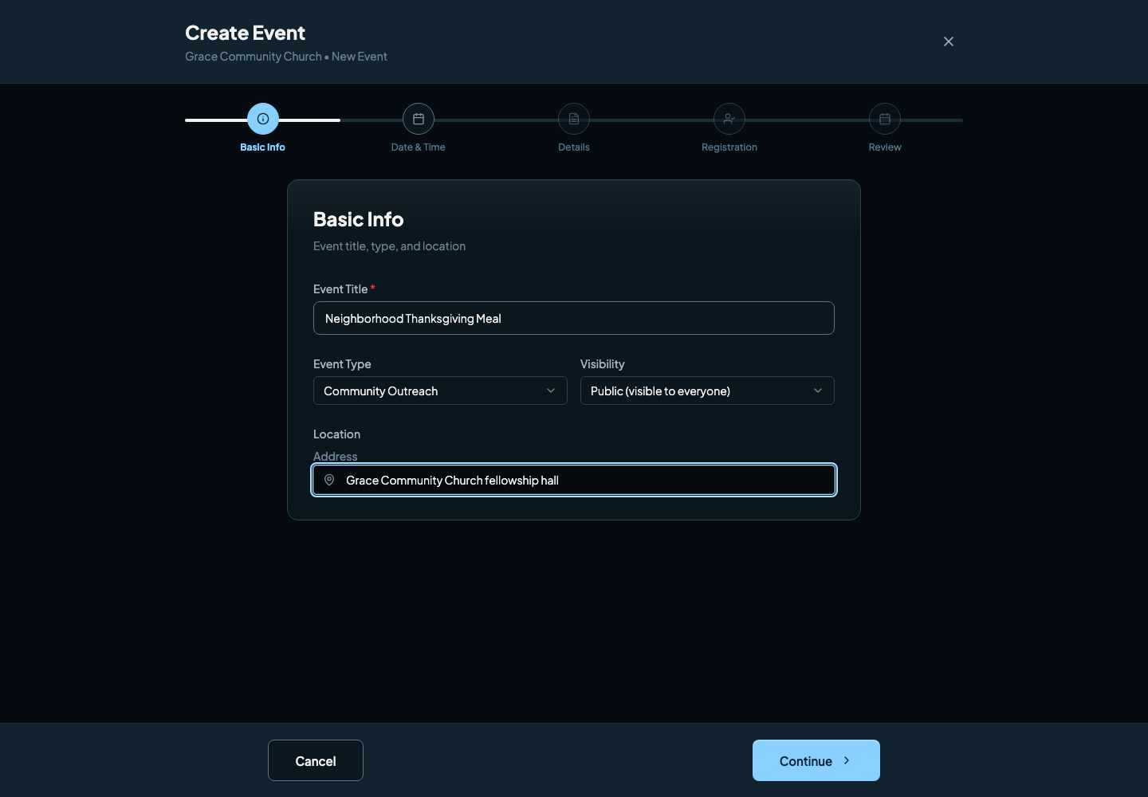Click the Continue button

[816, 760]
